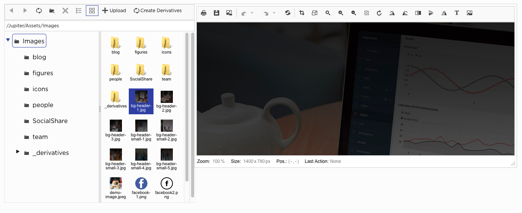Screen dimensions: 522x213
Task: Click the Zoom Out icon
Action: pos(354,13)
